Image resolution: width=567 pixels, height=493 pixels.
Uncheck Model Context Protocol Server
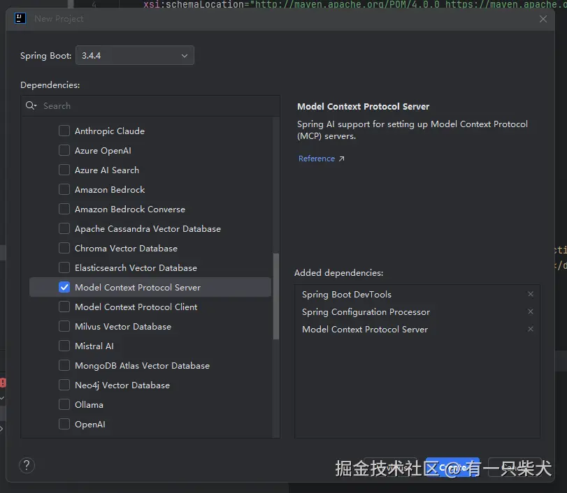[x=64, y=287]
